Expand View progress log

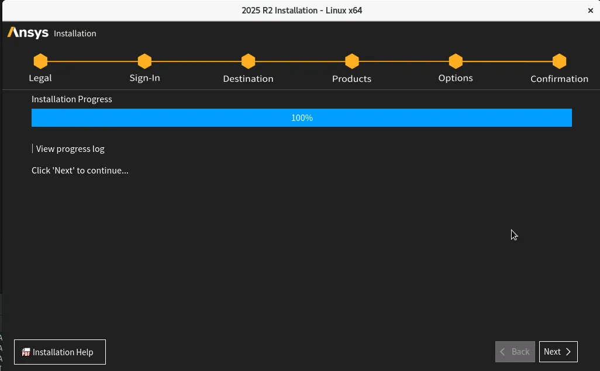pos(68,149)
